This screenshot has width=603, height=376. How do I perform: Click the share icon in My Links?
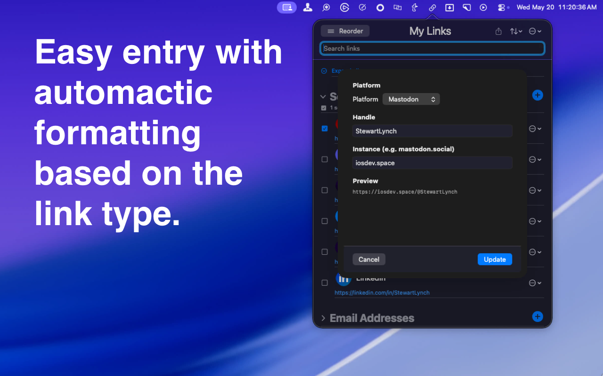point(498,31)
